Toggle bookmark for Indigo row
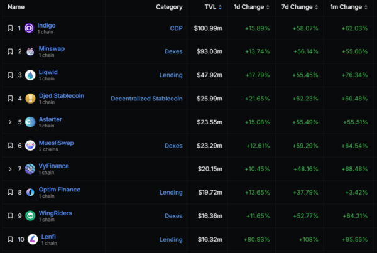The width and height of the screenshot is (377, 253). [x=10, y=28]
